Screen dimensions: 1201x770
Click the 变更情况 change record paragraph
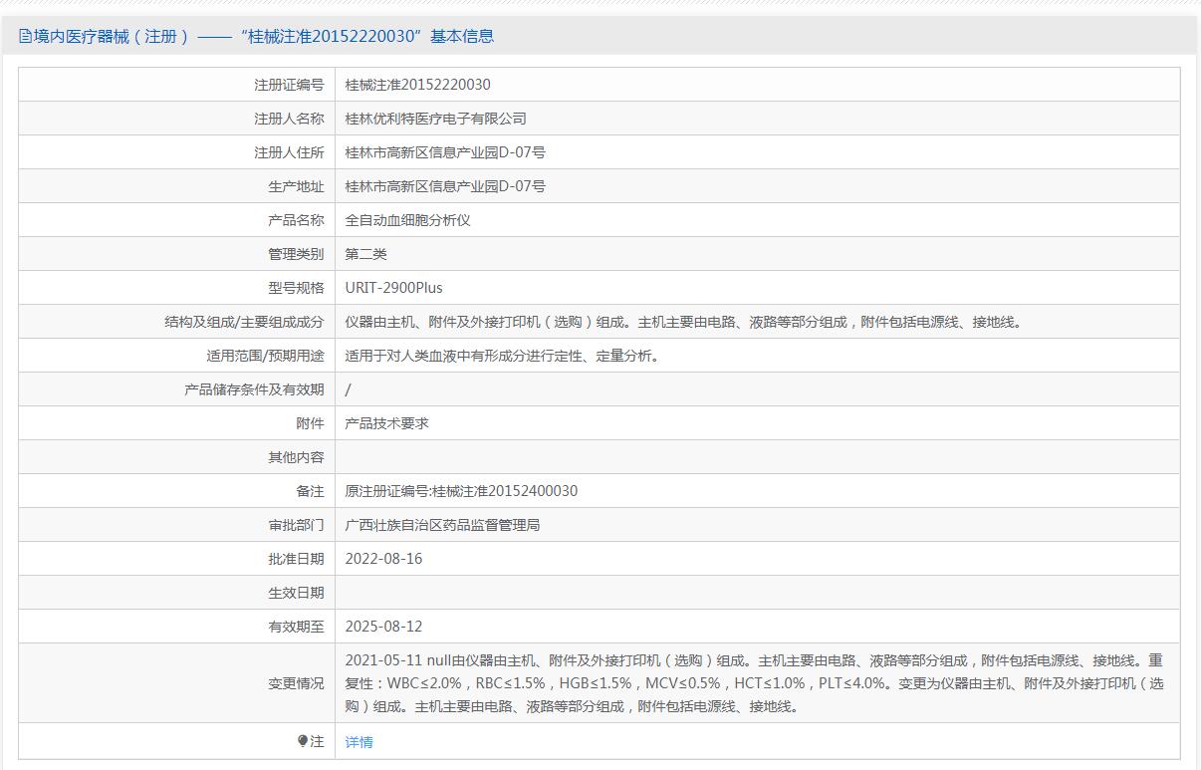(x=754, y=683)
